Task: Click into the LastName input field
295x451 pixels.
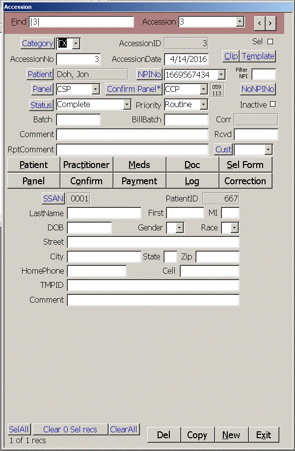Action: pos(104,213)
